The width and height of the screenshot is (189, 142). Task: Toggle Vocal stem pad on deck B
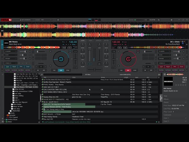[161, 67]
